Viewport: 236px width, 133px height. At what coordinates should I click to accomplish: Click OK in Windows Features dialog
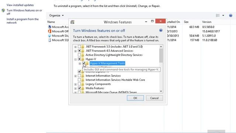tap(135, 98)
